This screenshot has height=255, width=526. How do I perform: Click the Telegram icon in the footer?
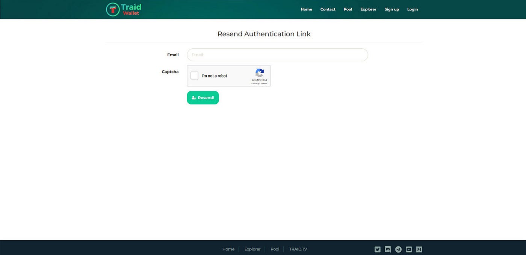[398, 249]
